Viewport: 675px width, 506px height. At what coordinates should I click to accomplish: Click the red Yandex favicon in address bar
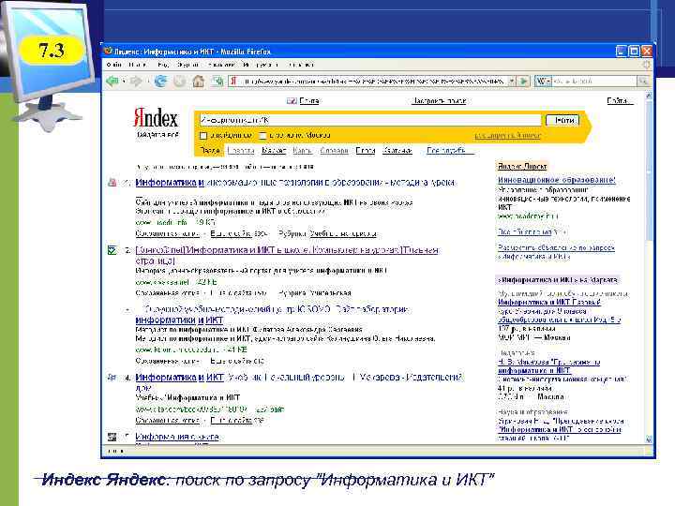[233, 81]
